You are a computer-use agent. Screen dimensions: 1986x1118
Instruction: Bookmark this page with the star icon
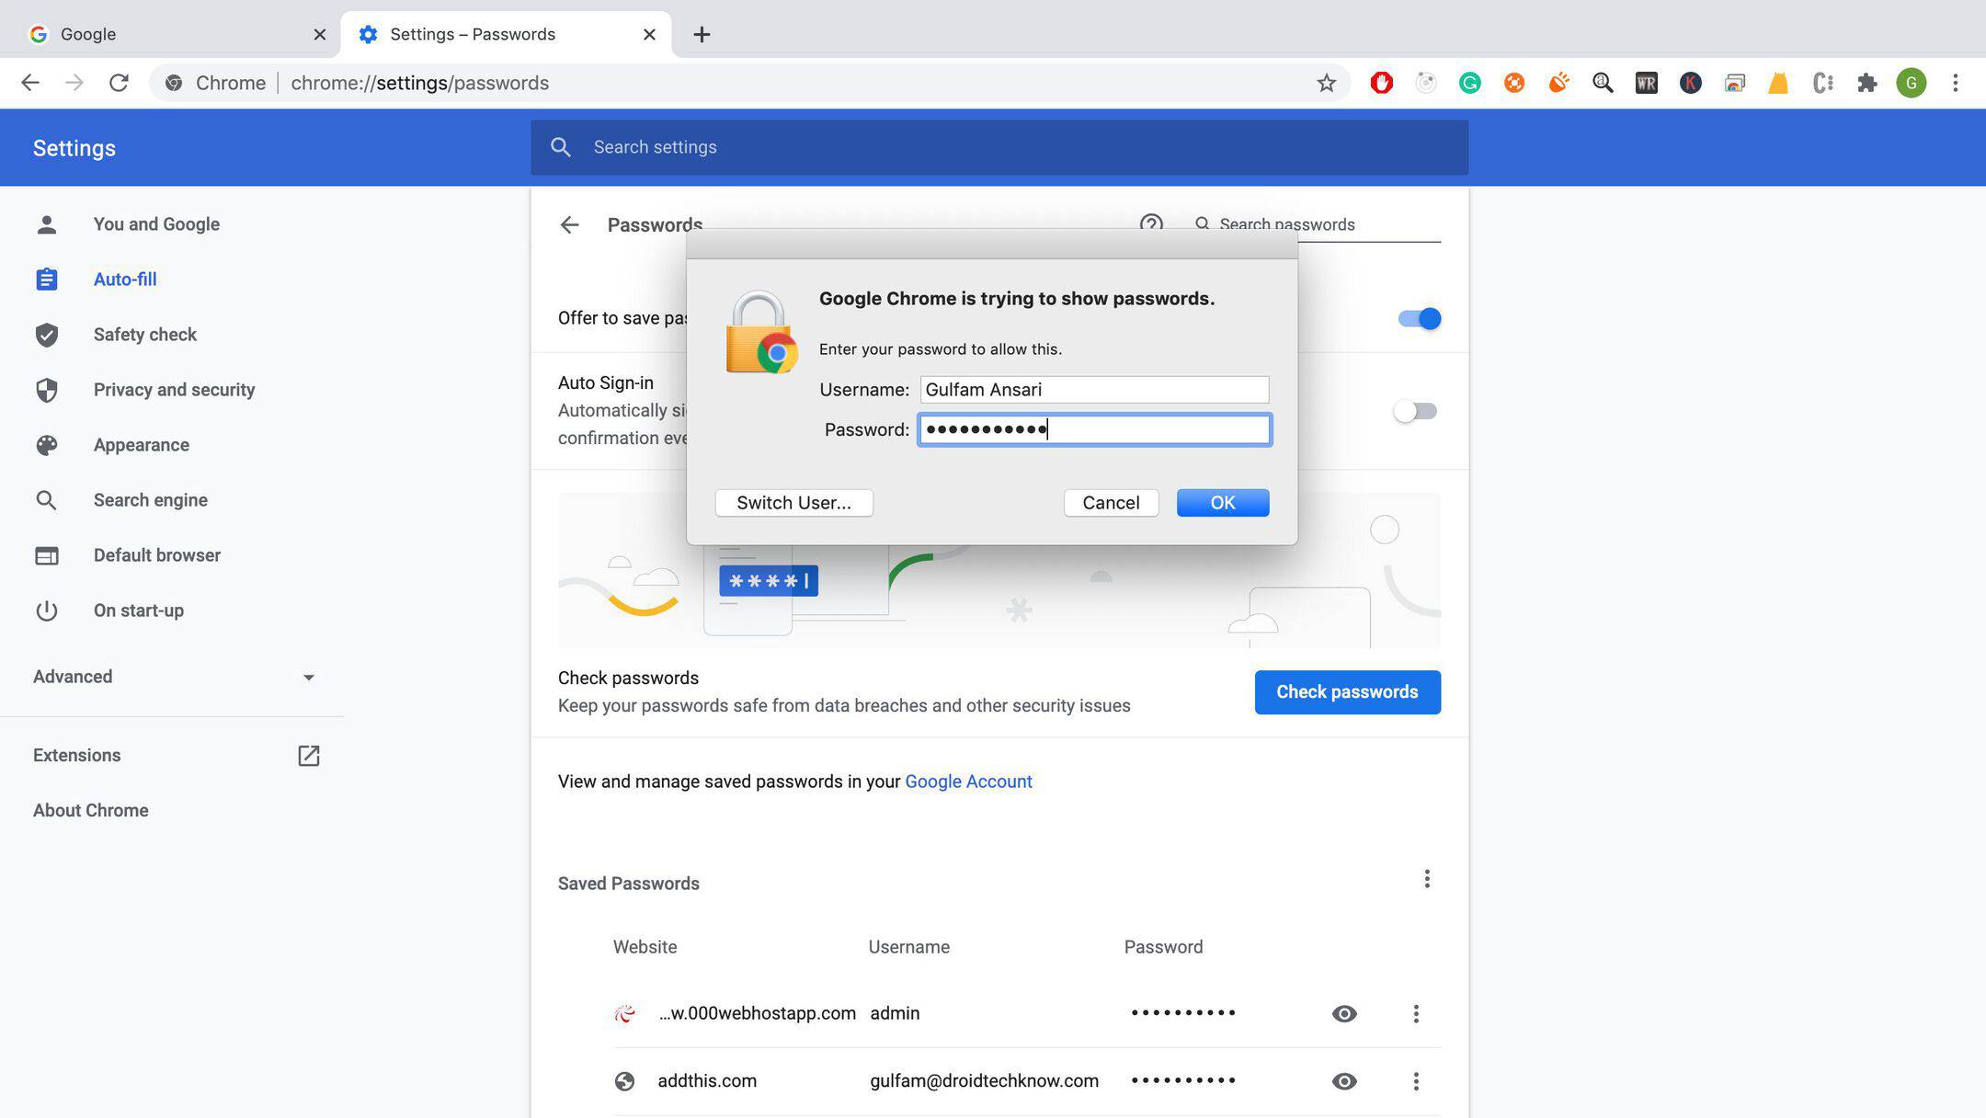click(1326, 83)
